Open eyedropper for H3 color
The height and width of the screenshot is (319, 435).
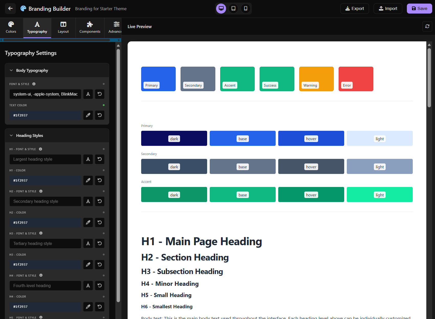pos(88,265)
